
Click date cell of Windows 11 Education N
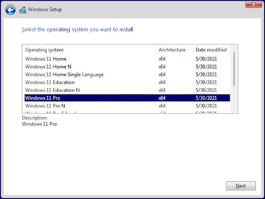[206, 90]
